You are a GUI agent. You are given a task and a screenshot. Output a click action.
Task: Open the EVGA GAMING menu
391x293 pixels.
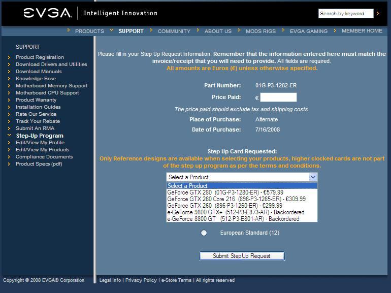[309, 31]
